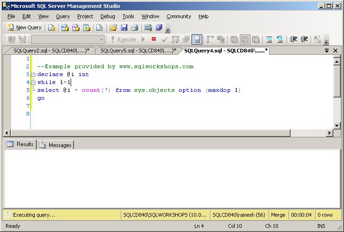Toggle Include Client Statistics

coord(221,39)
